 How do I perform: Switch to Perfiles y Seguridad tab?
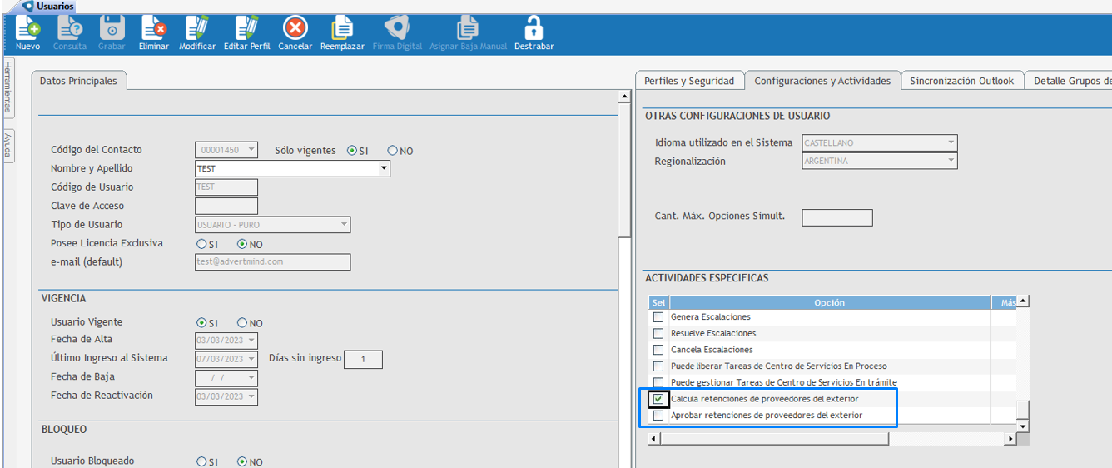[x=689, y=81]
